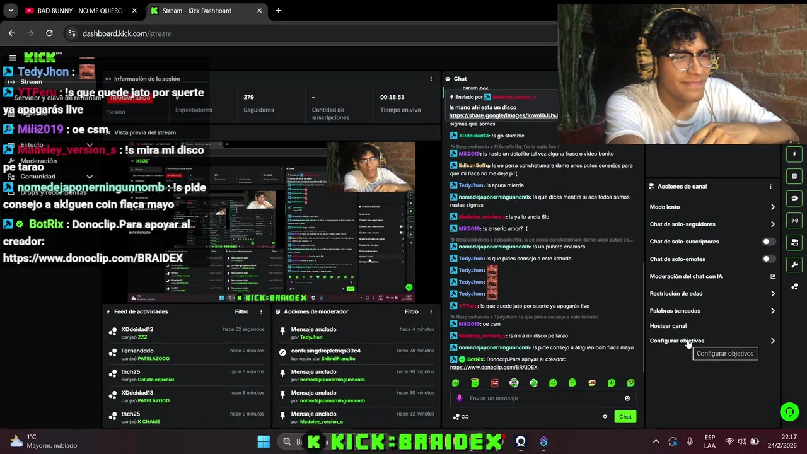
Task: Open the Kick hamburger menu
Action: [13, 57]
